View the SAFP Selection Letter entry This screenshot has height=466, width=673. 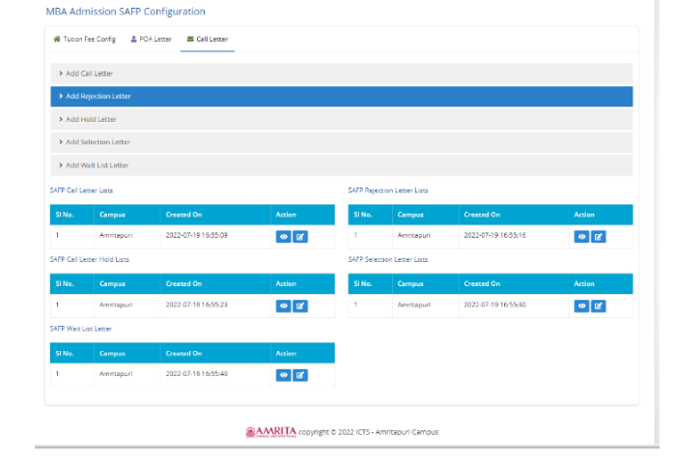point(582,306)
